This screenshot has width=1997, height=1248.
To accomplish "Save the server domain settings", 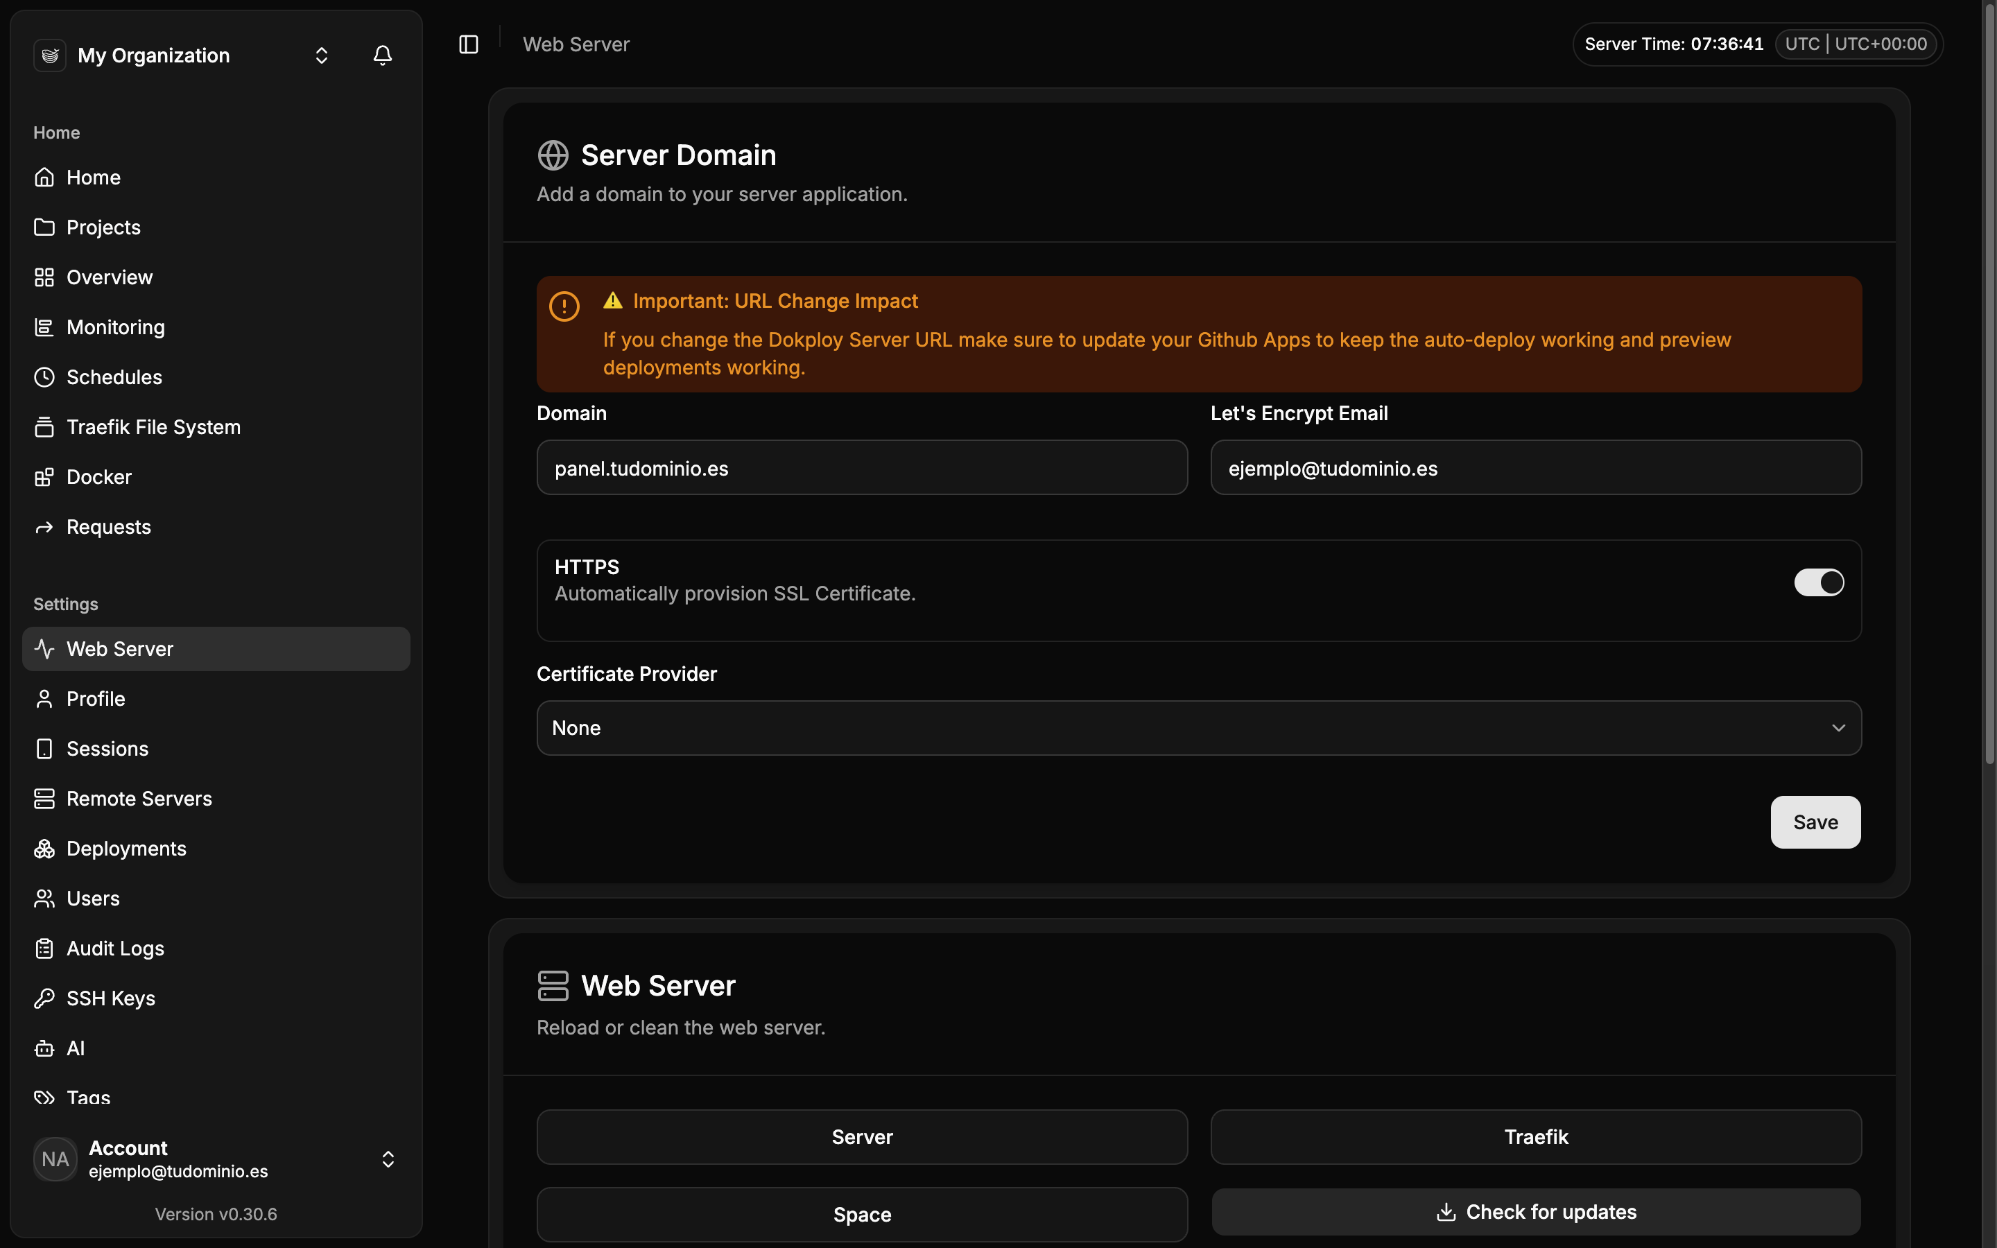I will point(1815,822).
